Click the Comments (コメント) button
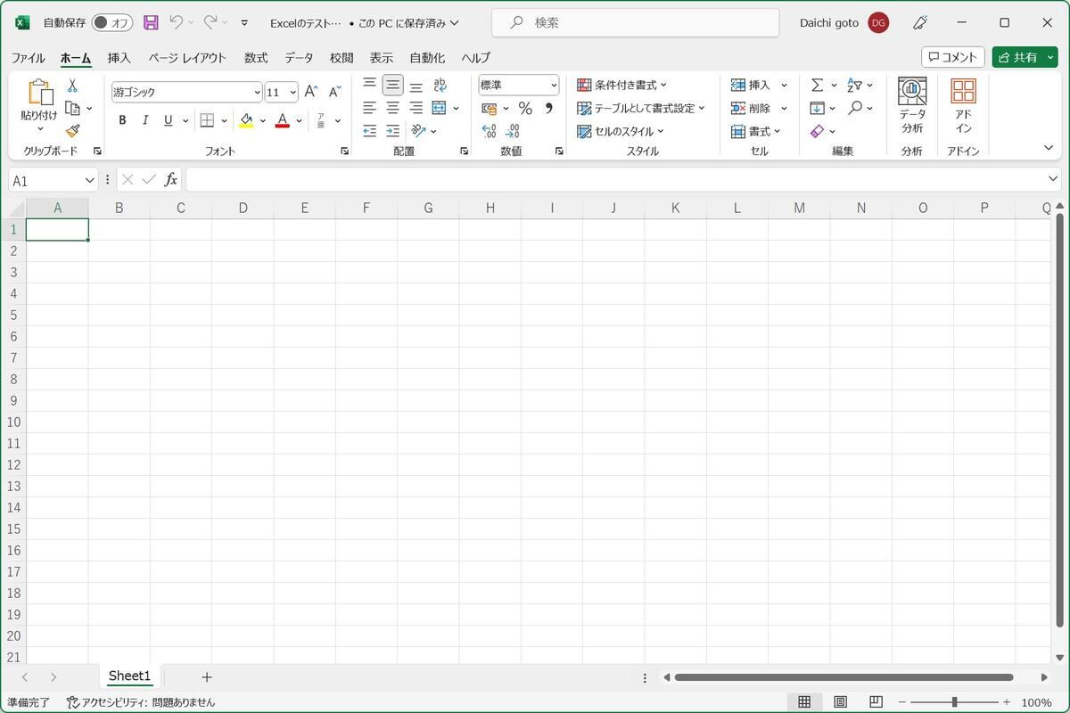The height and width of the screenshot is (713, 1070). point(953,57)
